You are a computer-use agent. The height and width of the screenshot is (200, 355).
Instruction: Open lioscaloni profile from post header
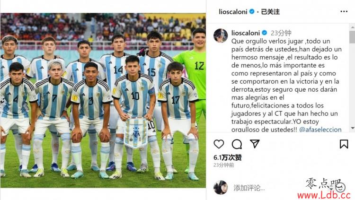tap(233, 12)
